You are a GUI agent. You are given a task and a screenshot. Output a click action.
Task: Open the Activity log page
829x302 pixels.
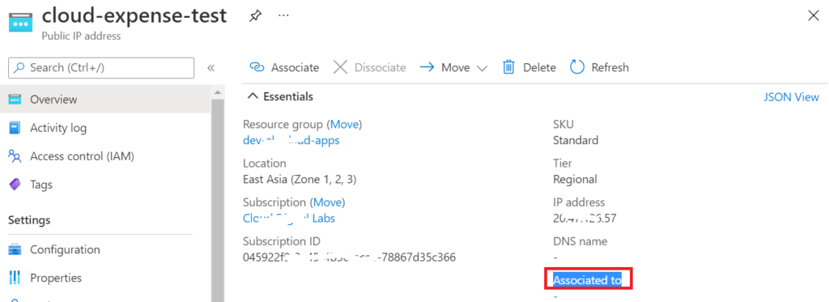click(58, 128)
